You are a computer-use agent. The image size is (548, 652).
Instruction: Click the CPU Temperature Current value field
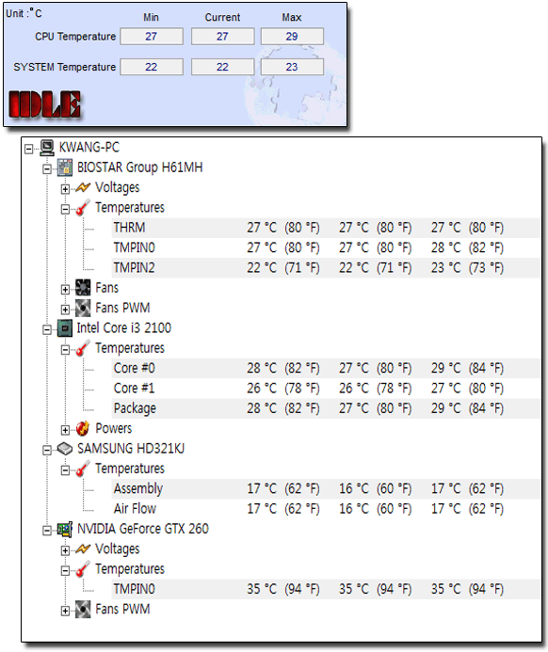[x=222, y=37]
